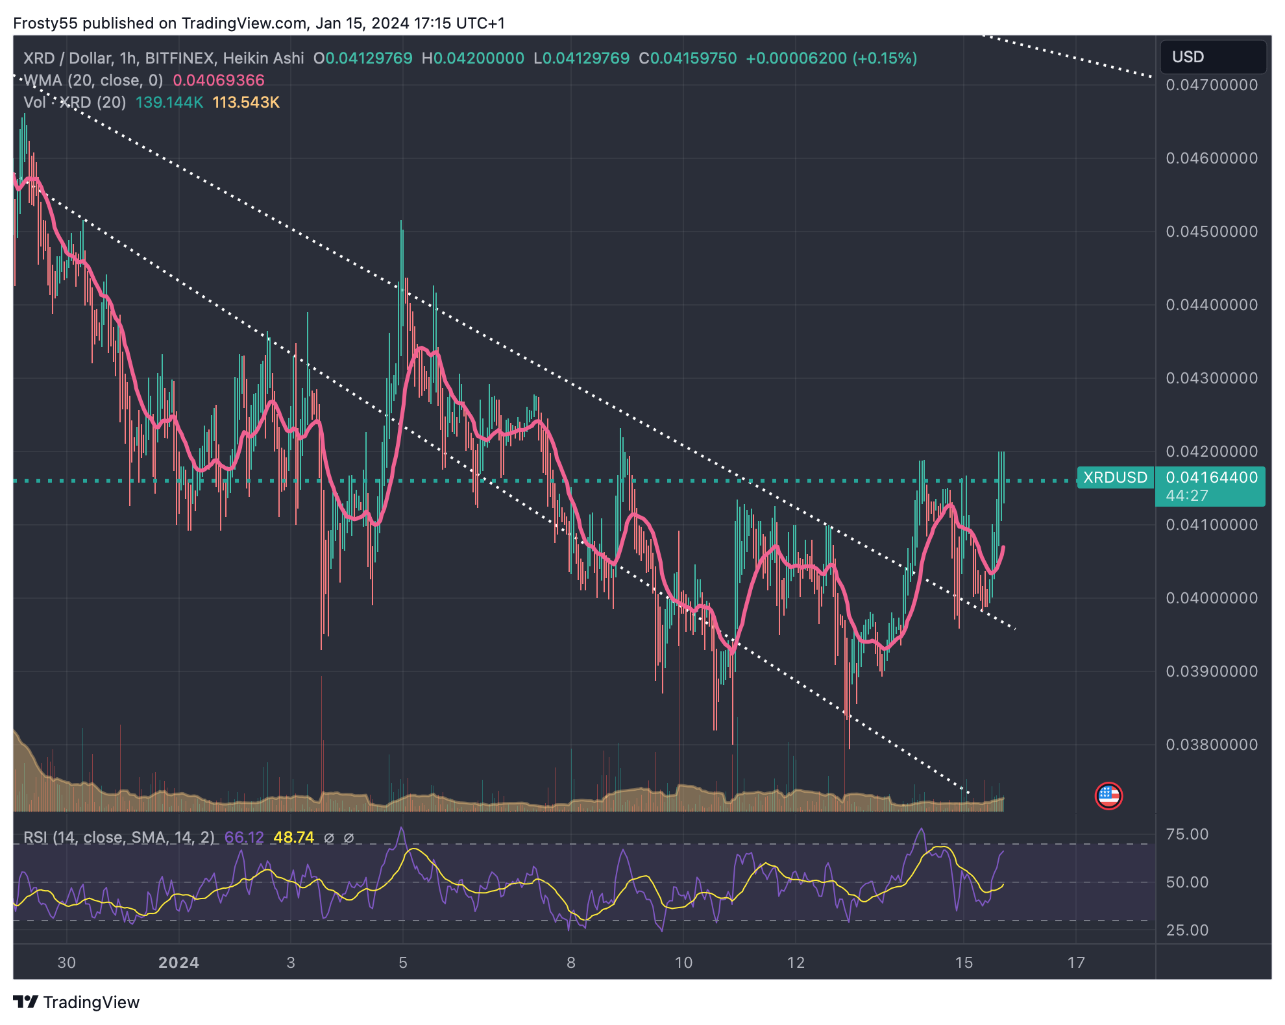Click the date 5 on the time axis

pos(403,963)
